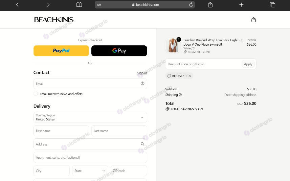Click the First name field
The height and width of the screenshot is (181, 290).
(x=61, y=131)
